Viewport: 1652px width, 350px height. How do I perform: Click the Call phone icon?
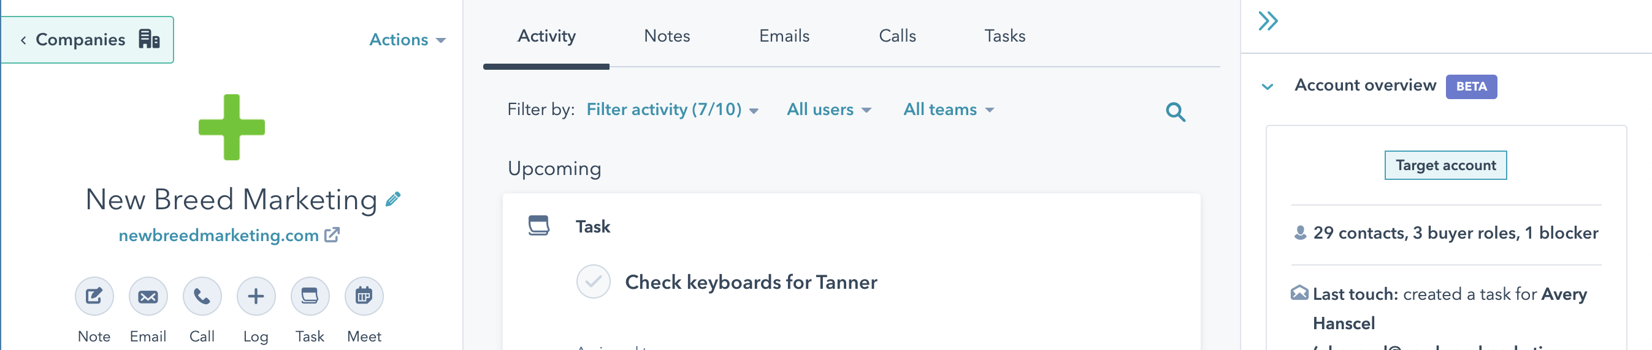202,296
